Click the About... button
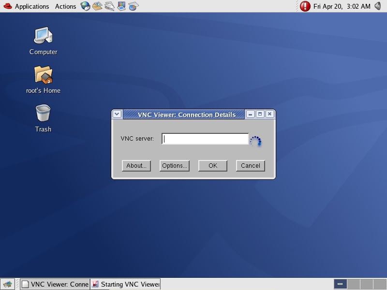Viewport: 387px width, 290px height. (x=136, y=165)
